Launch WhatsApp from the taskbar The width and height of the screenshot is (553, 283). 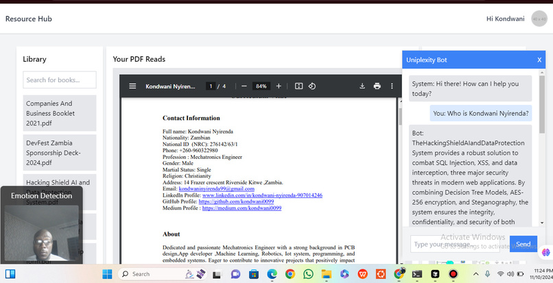[x=308, y=274]
